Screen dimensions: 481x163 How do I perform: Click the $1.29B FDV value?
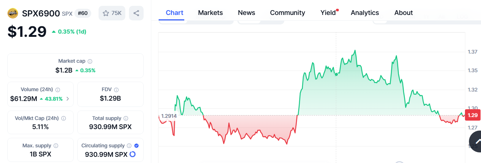pyautogui.click(x=110, y=98)
